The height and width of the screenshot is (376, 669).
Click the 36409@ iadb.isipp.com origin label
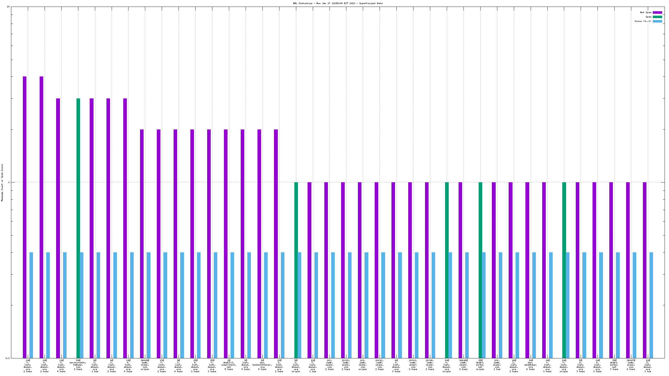coord(145,365)
